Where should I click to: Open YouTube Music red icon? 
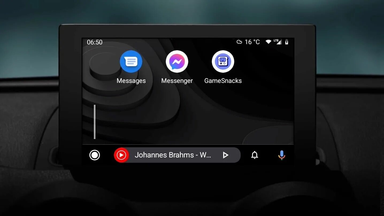(x=121, y=155)
